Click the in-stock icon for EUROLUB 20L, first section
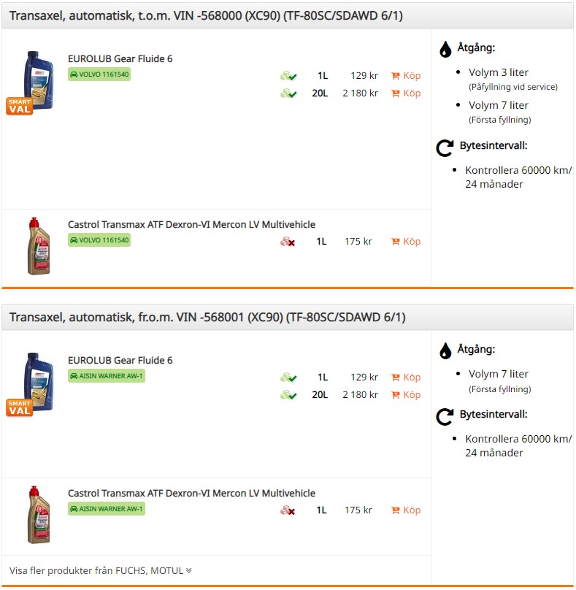576x590 pixels. coord(288,93)
